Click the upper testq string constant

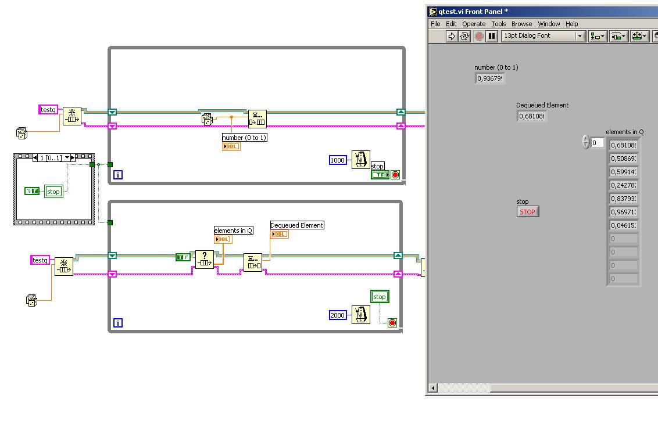click(48, 110)
